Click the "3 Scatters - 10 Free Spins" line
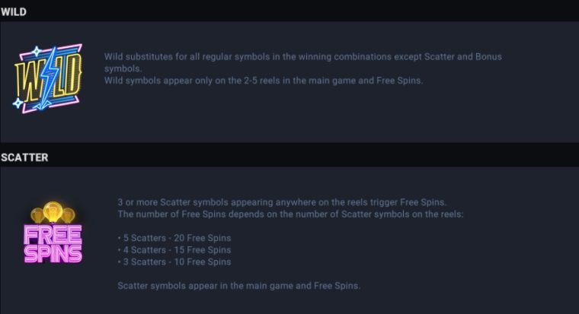The width and height of the screenshot is (579, 314). click(x=174, y=262)
